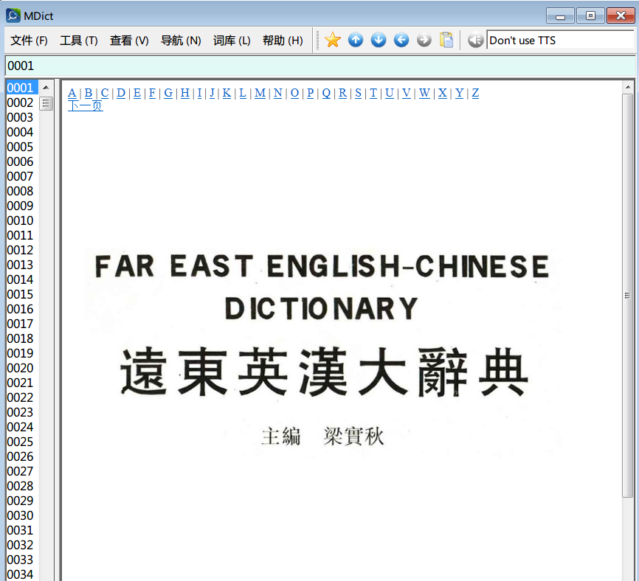This screenshot has width=639, height=581.
Task: Select entry 0033 in the word list
Action: coord(21,560)
